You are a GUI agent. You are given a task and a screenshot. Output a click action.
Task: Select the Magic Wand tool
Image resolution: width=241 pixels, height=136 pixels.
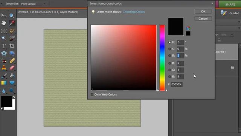4,38
